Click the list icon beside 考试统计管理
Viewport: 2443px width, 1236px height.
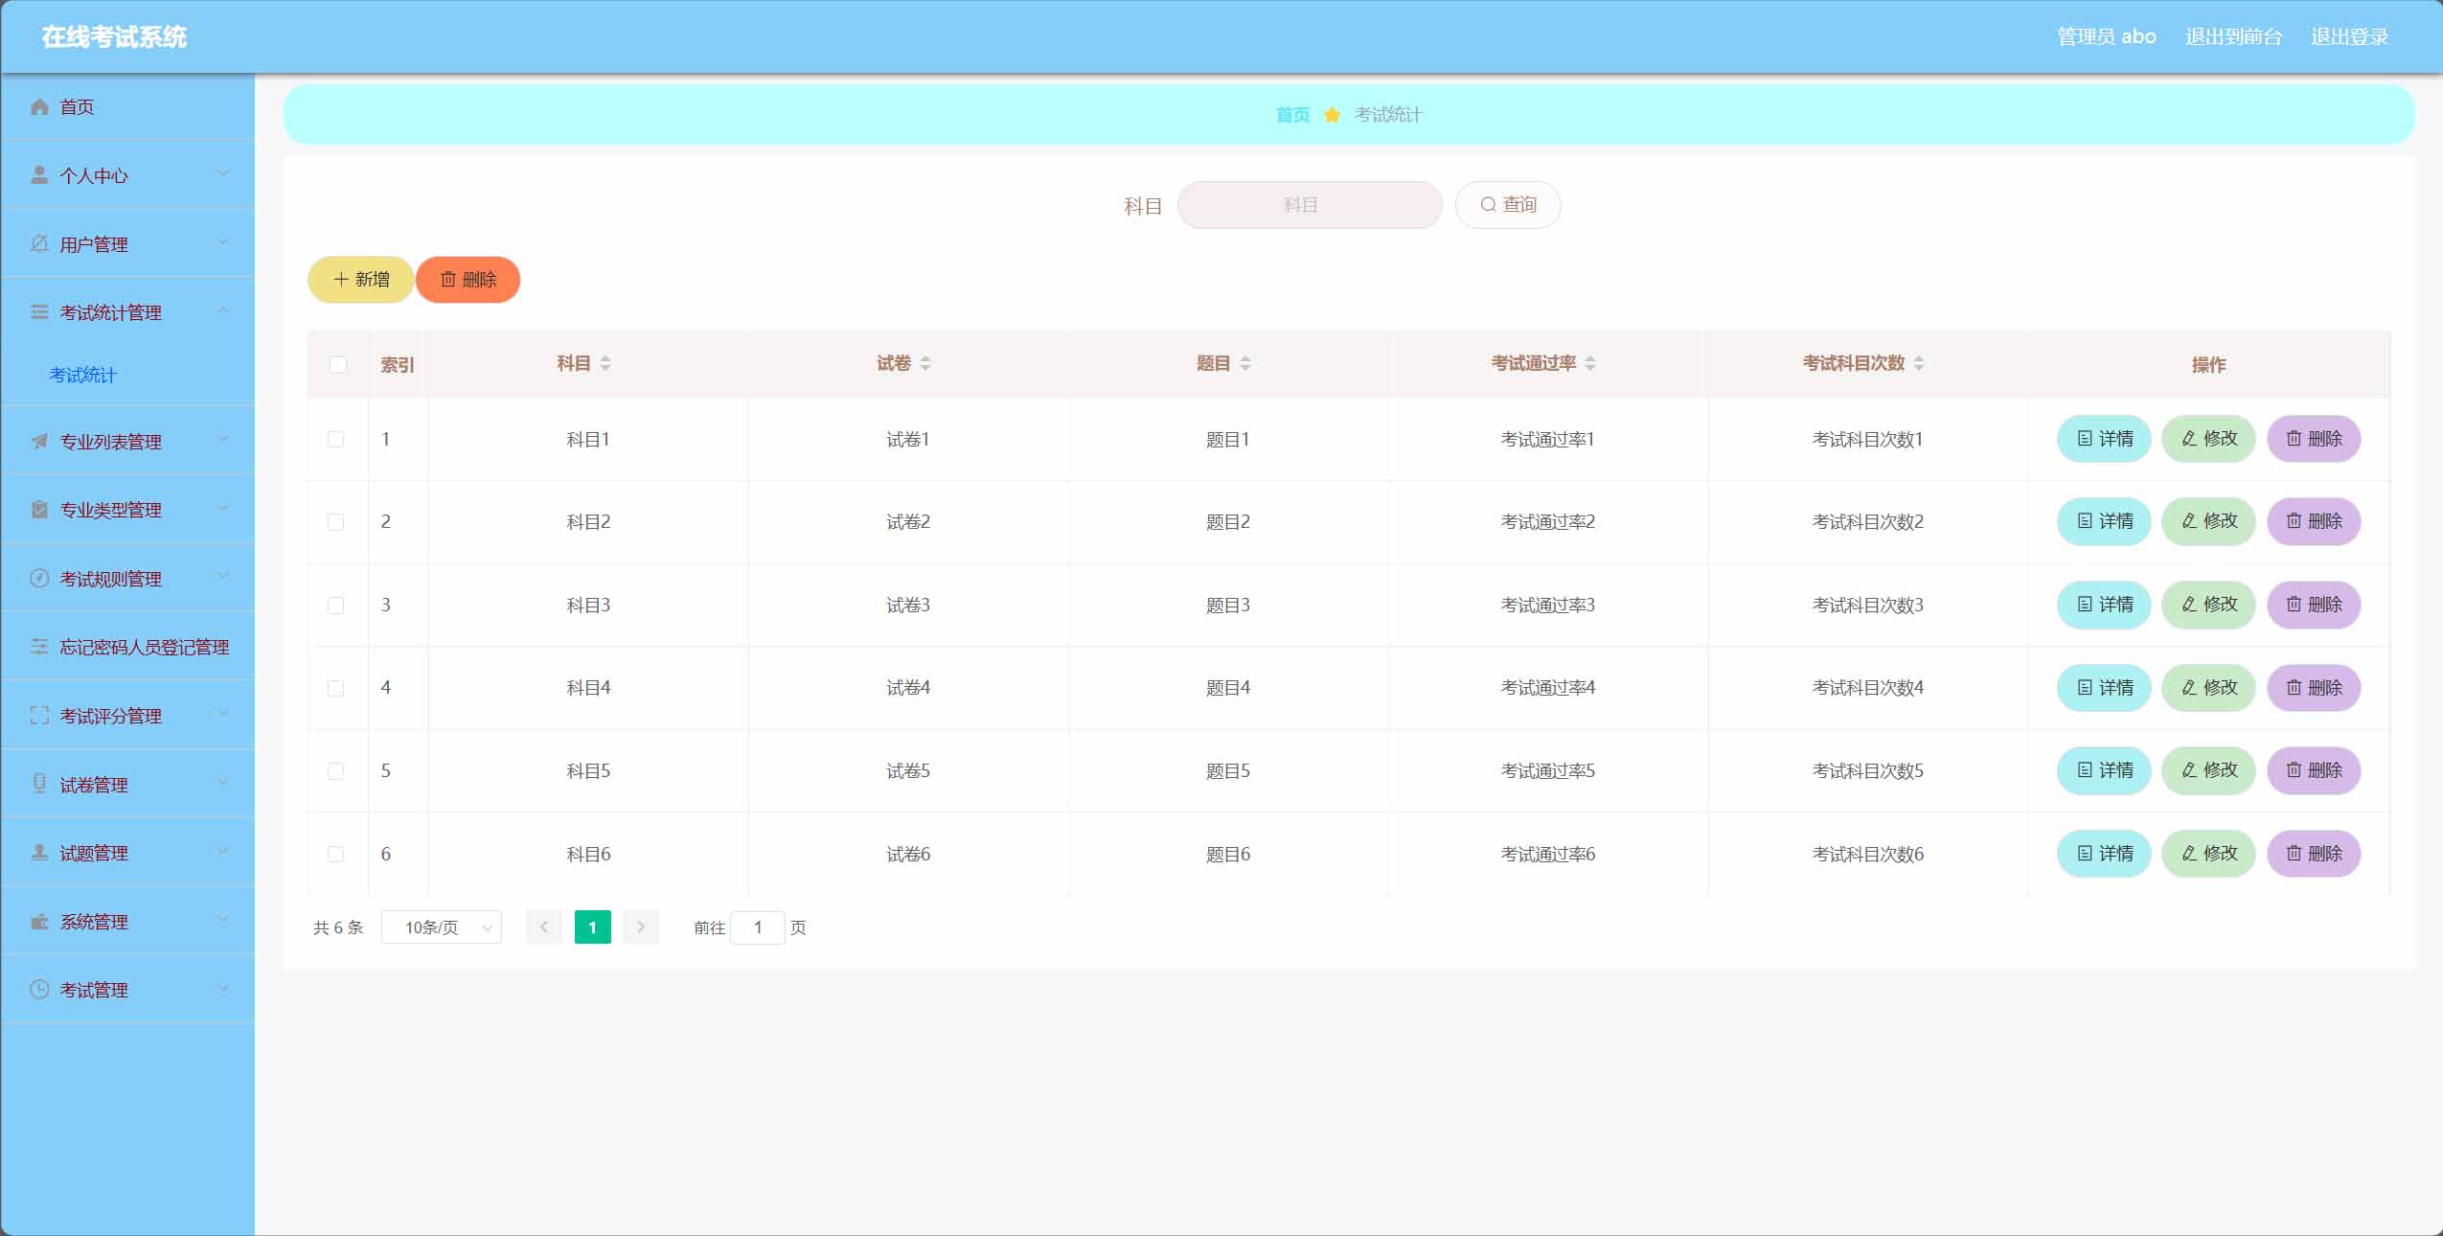point(39,312)
